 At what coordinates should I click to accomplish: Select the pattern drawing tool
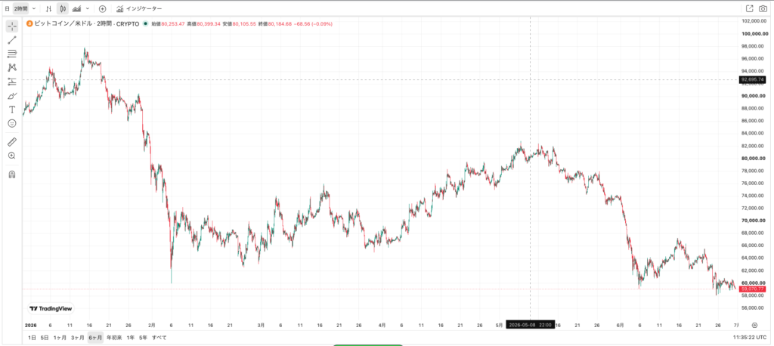click(x=12, y=68)
